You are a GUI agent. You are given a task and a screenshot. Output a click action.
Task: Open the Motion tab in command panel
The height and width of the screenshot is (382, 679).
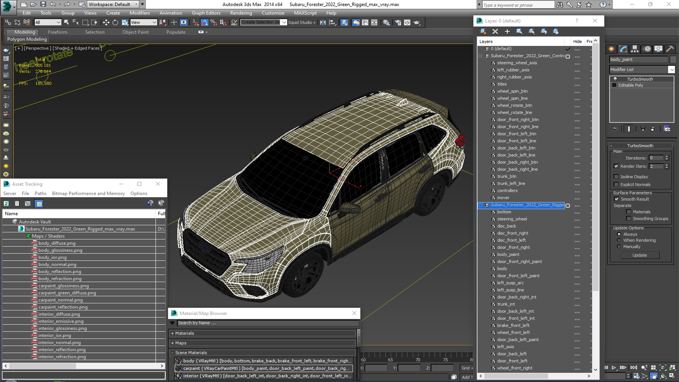click(x=647, y=49)
